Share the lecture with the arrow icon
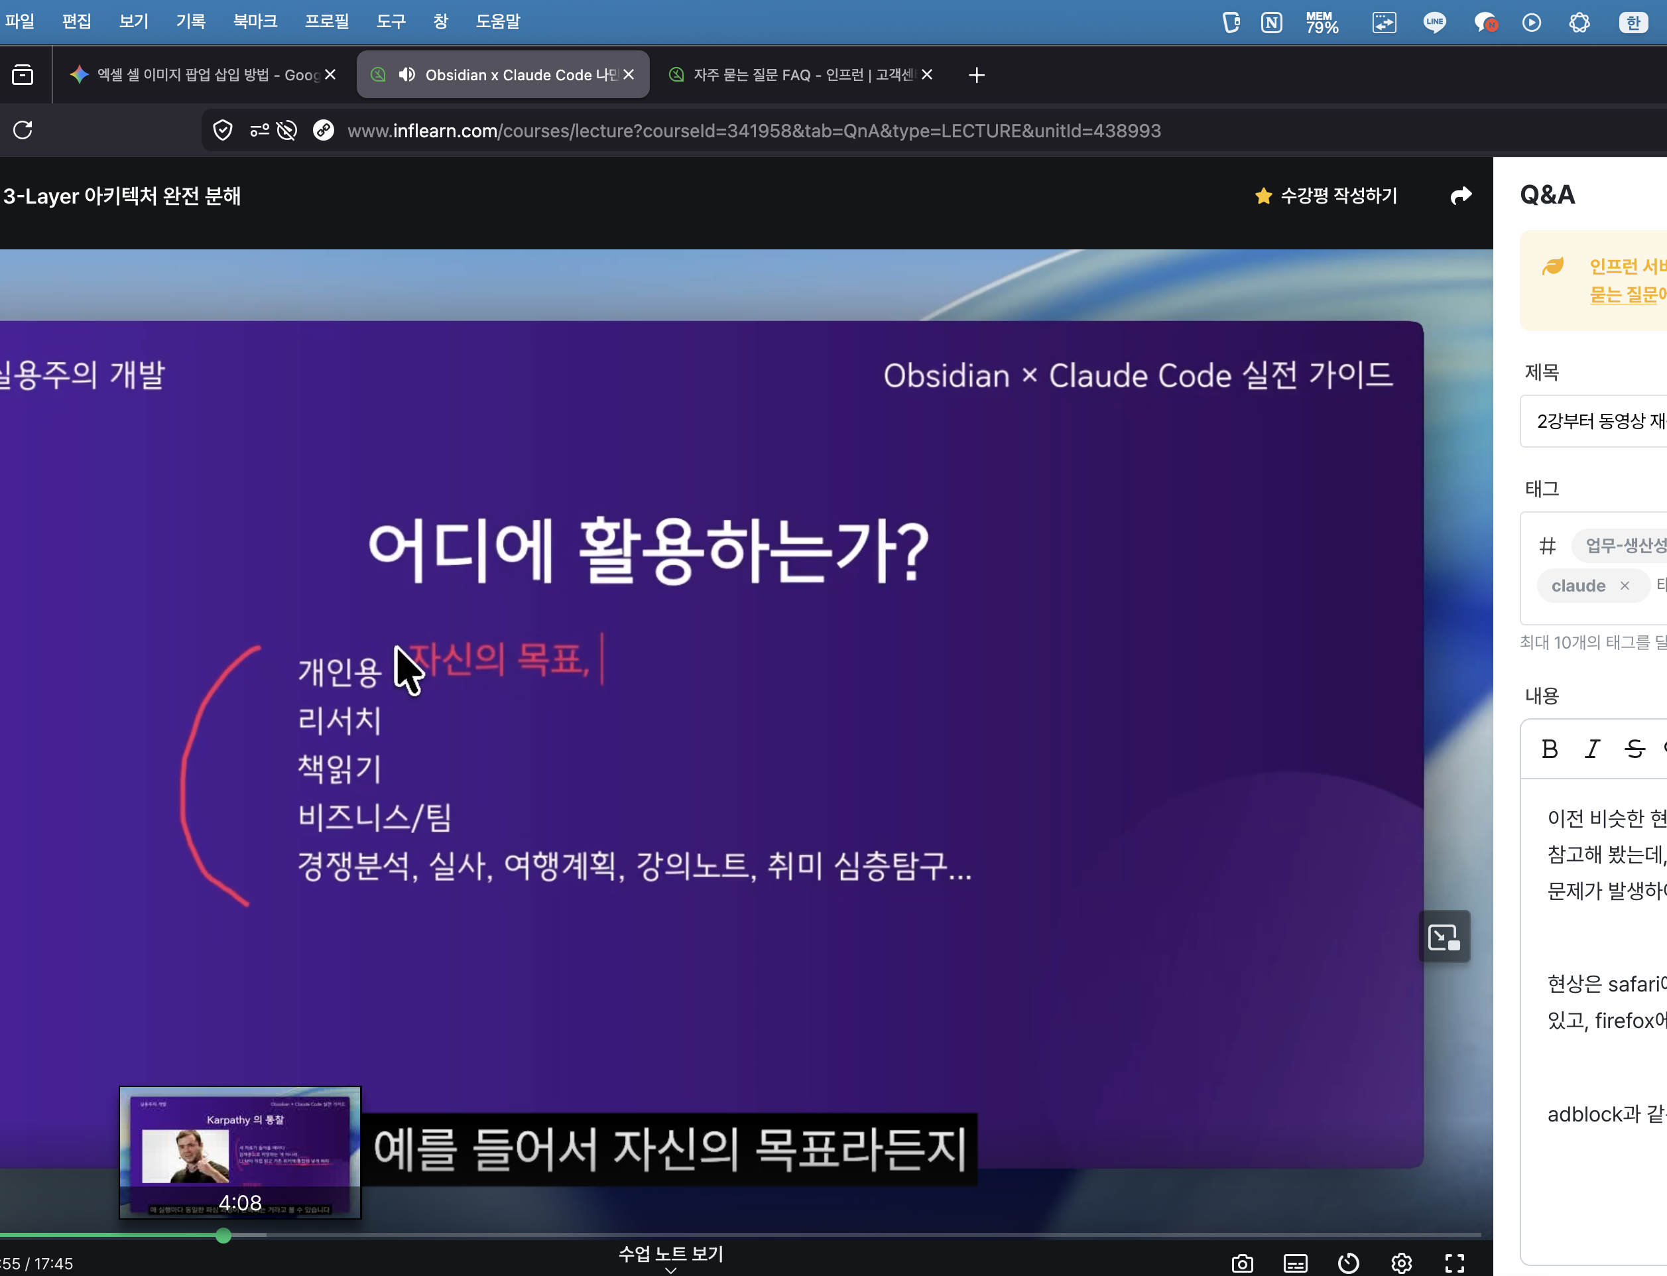 pos(1460,196)
